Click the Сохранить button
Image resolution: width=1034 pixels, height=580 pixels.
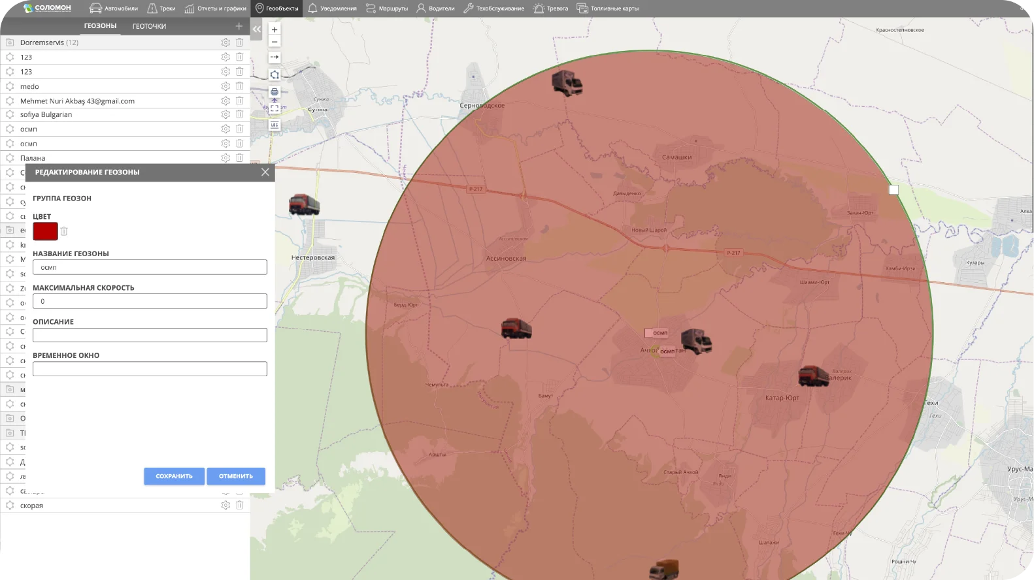(174, 476)
